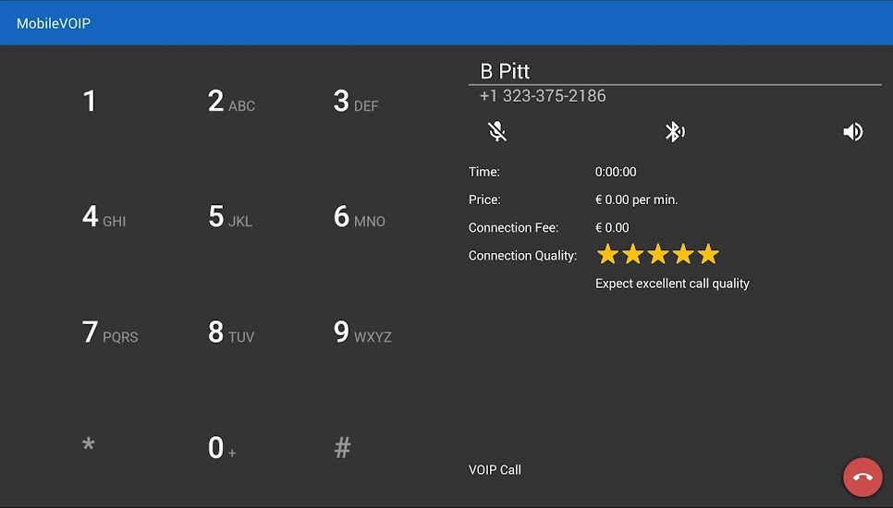893x508 pixels.
Task: Click the phone number +1 323-375-2186
Action: click(x=543, y=96)
